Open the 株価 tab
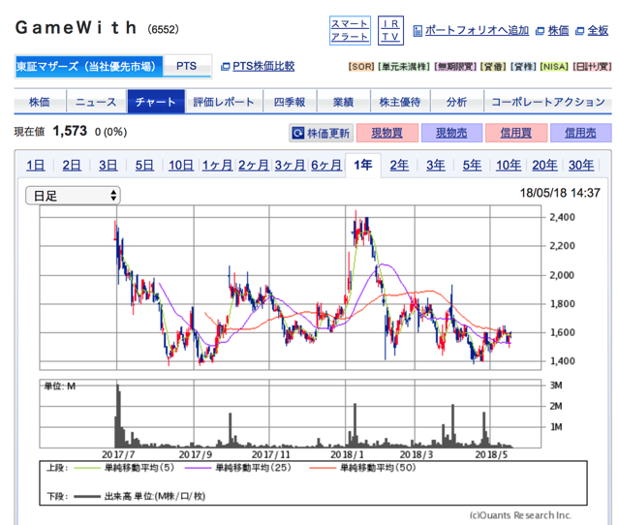 click(40, 102)
